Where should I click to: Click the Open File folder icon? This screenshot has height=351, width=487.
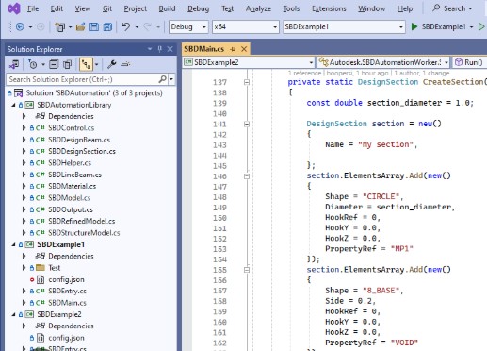pos(81,27)
